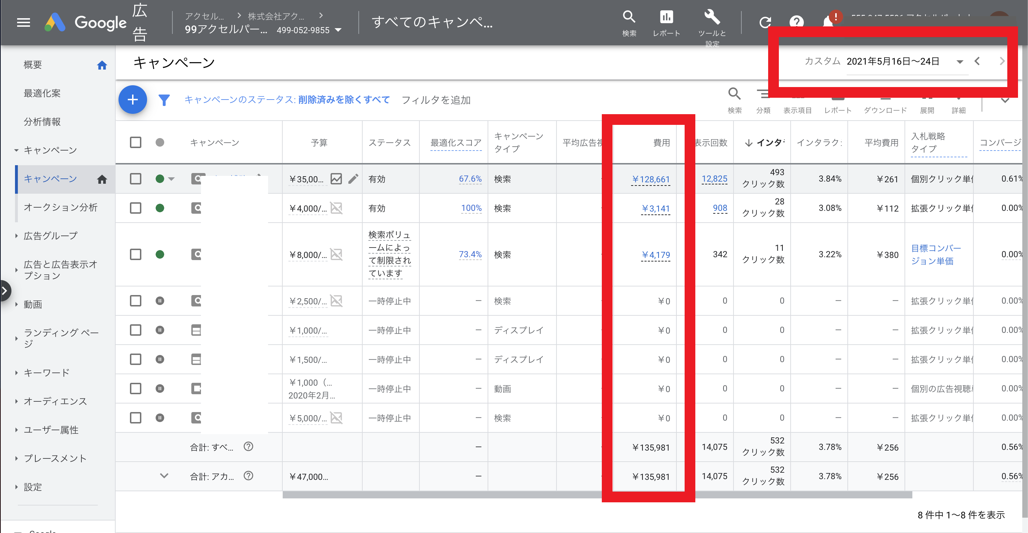Check the first campaign row checkbox
This screenshot has width=1028, height=533.
[136, 179]
